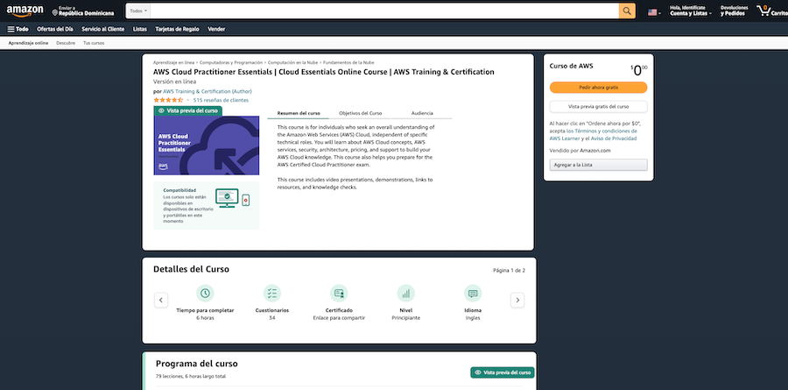Click the Enviar a República Dominicana text
This screenshot has width=788, height=390.
pos(87,11)
